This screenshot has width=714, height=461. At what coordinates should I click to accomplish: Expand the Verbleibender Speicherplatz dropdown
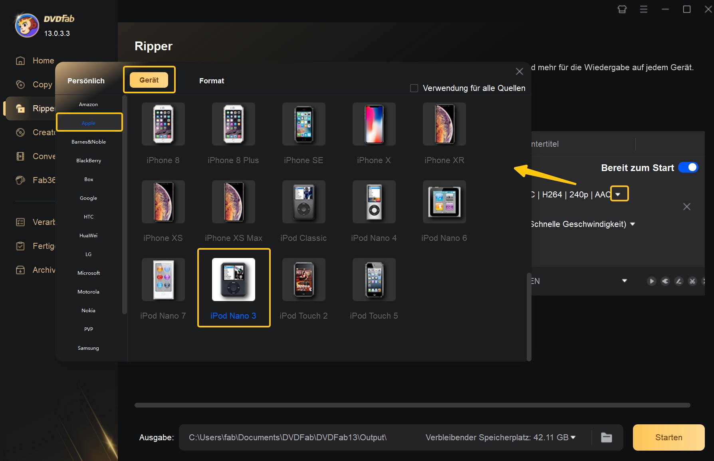click(573, 437)
